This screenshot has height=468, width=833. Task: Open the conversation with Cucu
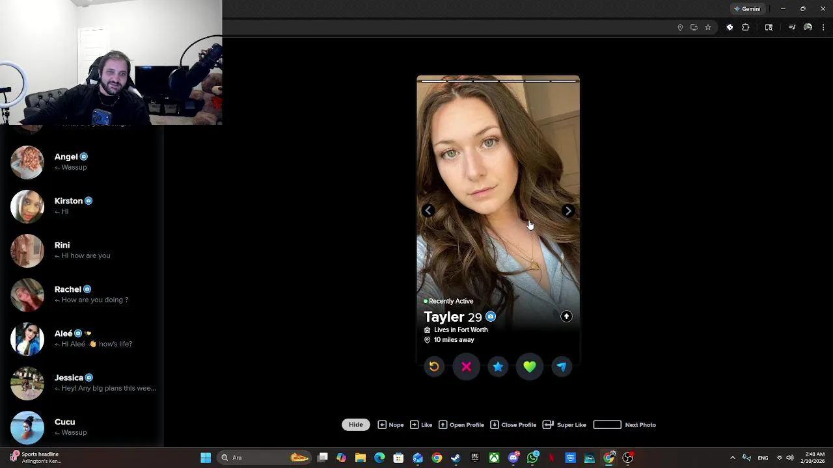tap(81, 427)
